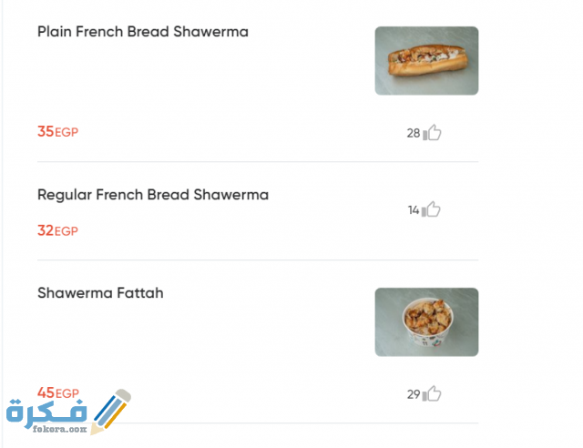
Task: Click the EGP label beside price 32
Action: (x=67, y=231)
